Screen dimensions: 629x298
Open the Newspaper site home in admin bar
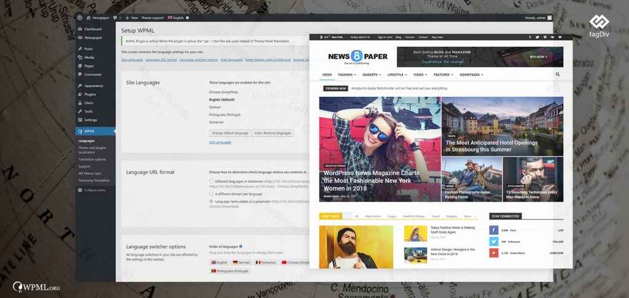(98, 18)
